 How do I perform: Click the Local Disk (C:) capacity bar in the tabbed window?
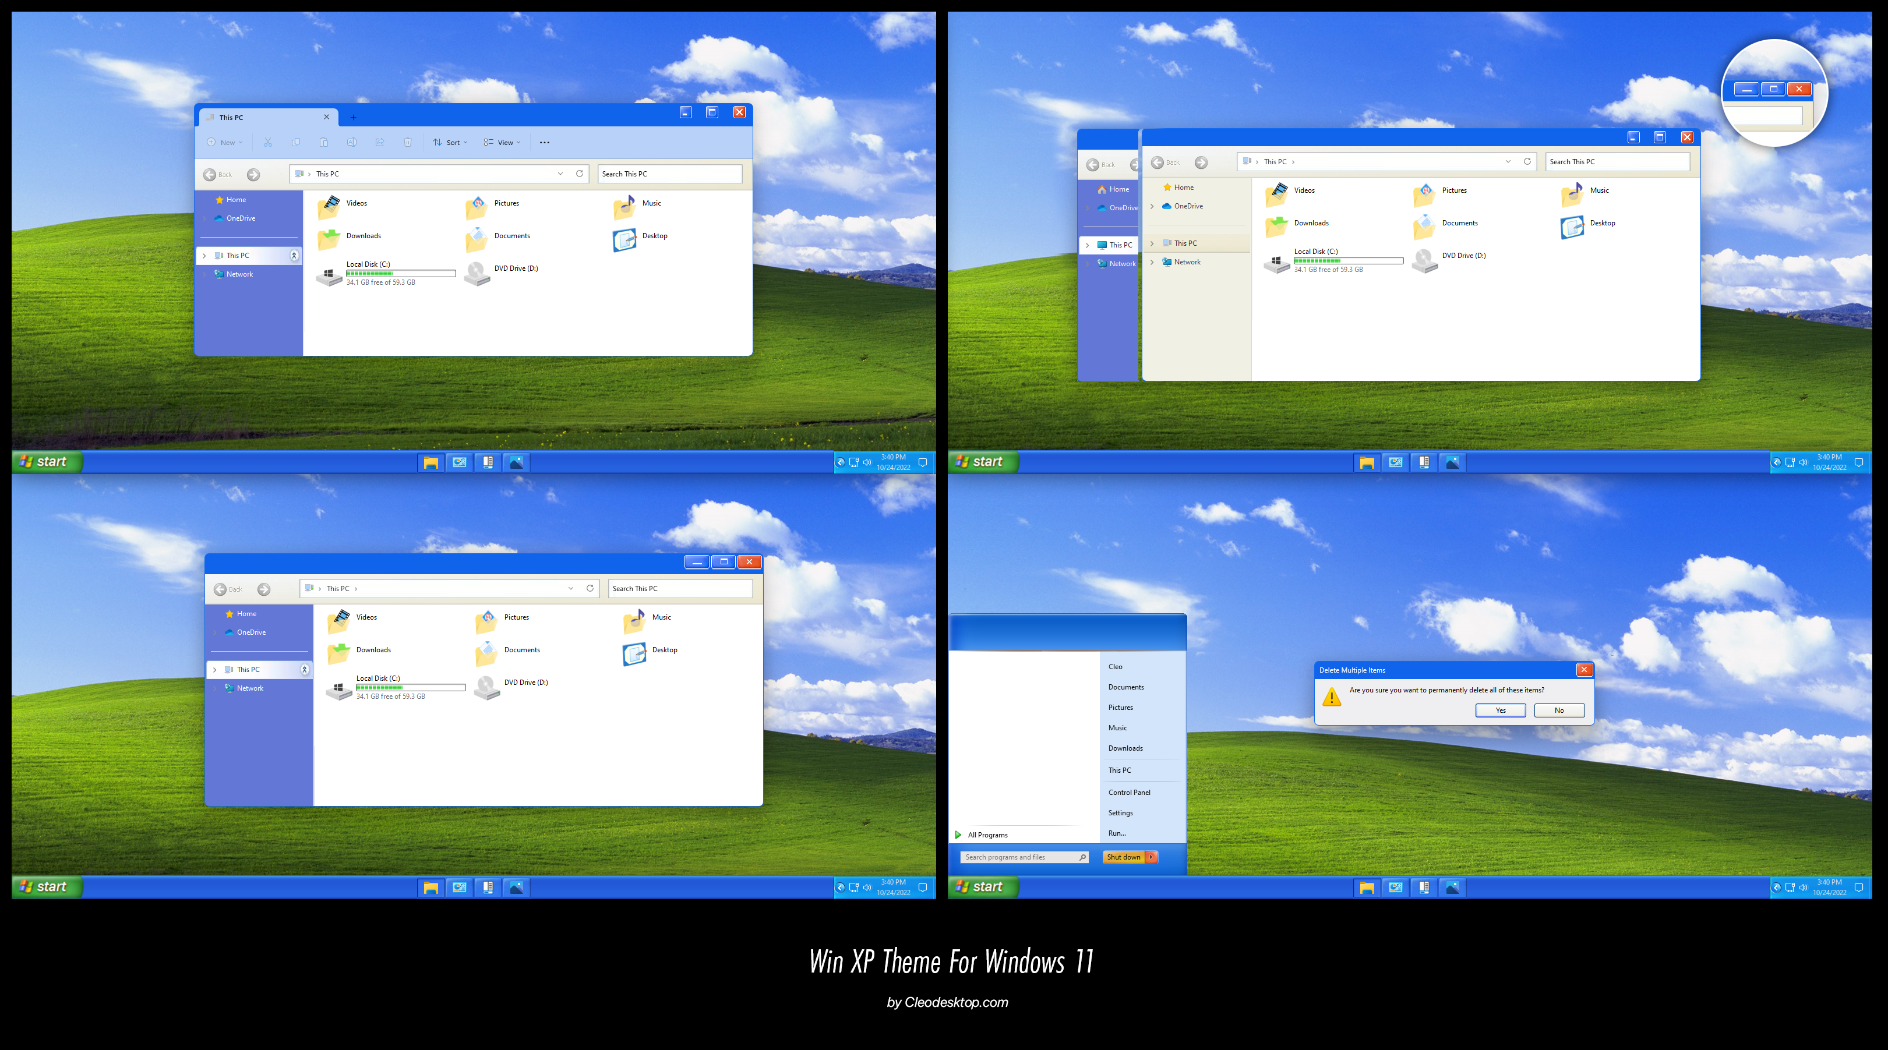point(401,273)
